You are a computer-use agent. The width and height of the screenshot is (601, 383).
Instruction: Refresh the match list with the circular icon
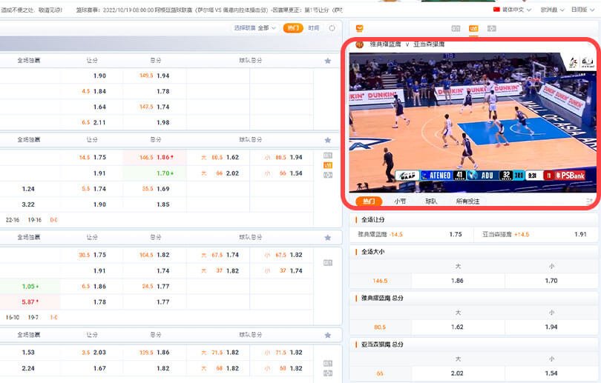click(x=332, y=28)
